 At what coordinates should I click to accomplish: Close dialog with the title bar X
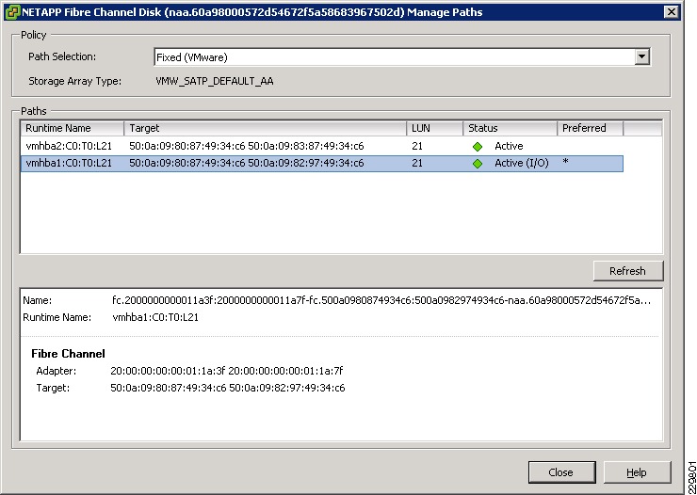point(672,12)
